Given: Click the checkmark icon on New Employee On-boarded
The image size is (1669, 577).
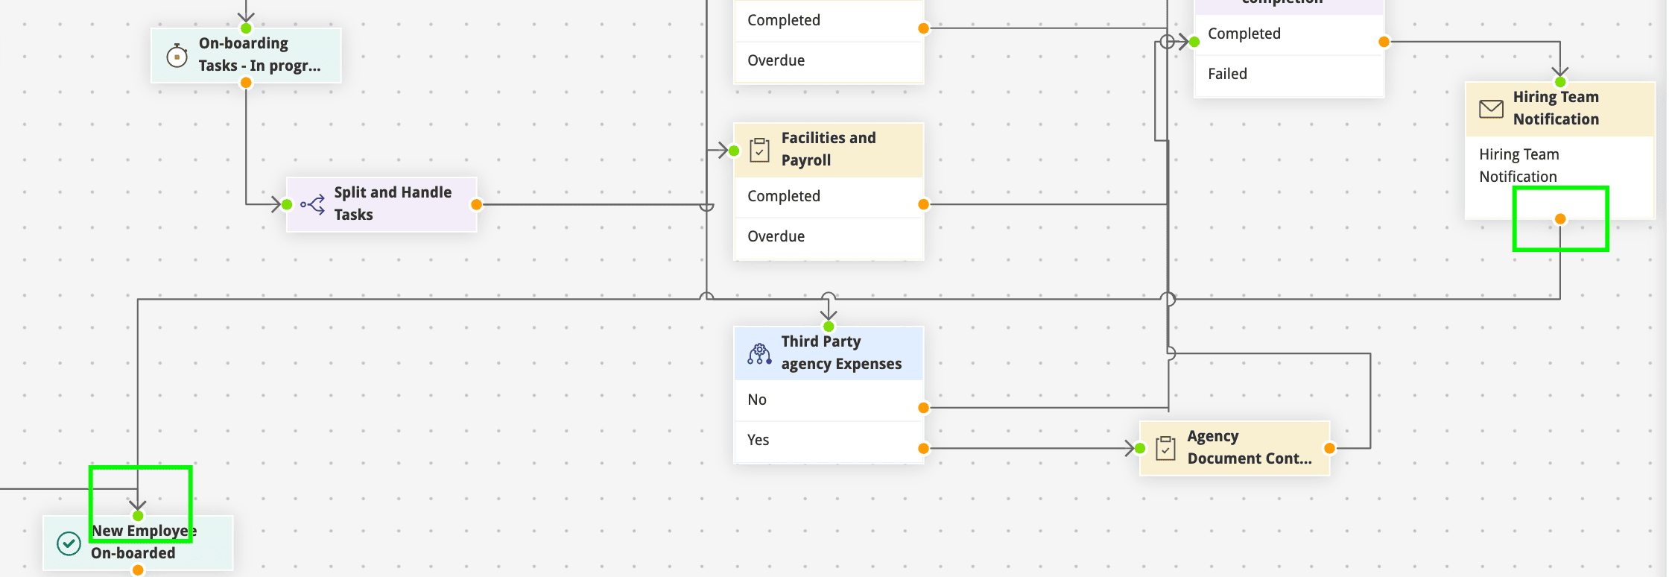Looking at the screenshot, I should point(69,543).
